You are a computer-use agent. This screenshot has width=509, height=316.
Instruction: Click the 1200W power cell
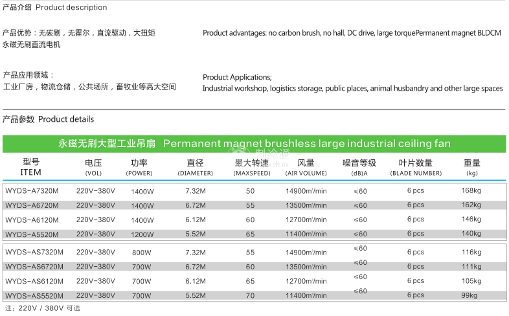point(142,234)
